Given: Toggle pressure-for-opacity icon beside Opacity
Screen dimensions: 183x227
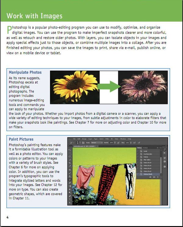Looking at the screenshot, I should pyautogui.click(x=118, y=143).
